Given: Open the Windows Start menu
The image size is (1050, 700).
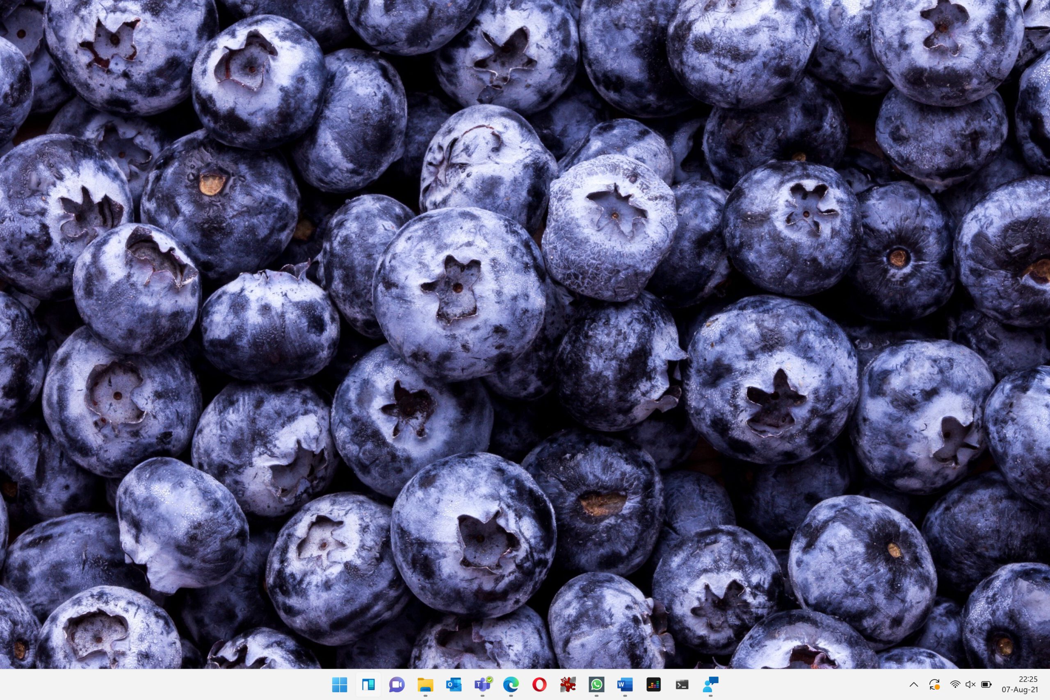Looking at the screenshot, I should 339,684.
